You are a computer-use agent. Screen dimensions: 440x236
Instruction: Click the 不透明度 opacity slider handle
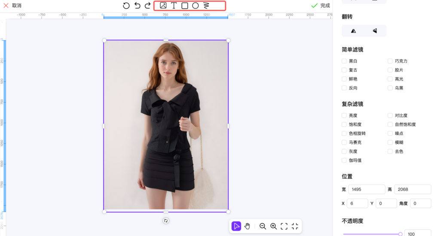tap(400, 234)
